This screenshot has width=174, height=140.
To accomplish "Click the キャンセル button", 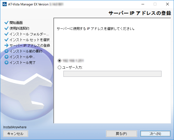I will [15, 133].
